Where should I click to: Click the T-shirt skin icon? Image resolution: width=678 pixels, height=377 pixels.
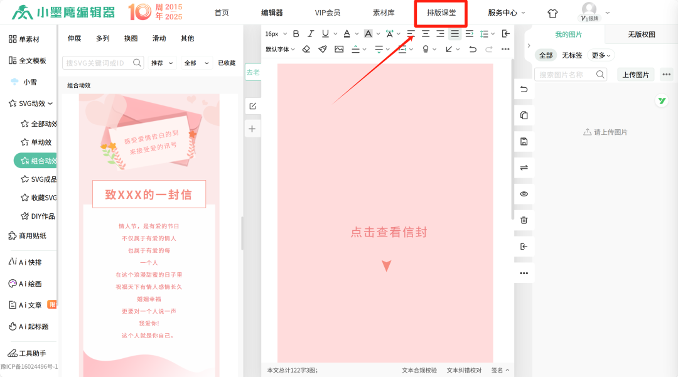pos(552,13)
